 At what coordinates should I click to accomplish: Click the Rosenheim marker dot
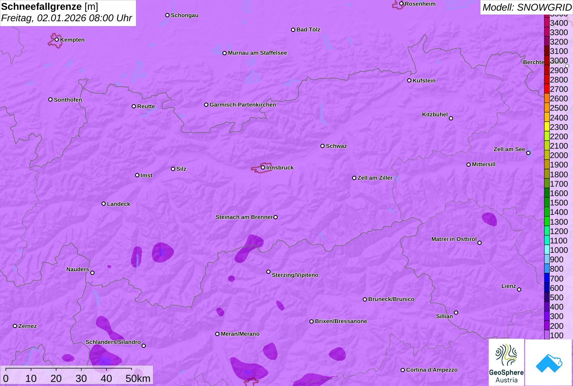tap(401, 4)
